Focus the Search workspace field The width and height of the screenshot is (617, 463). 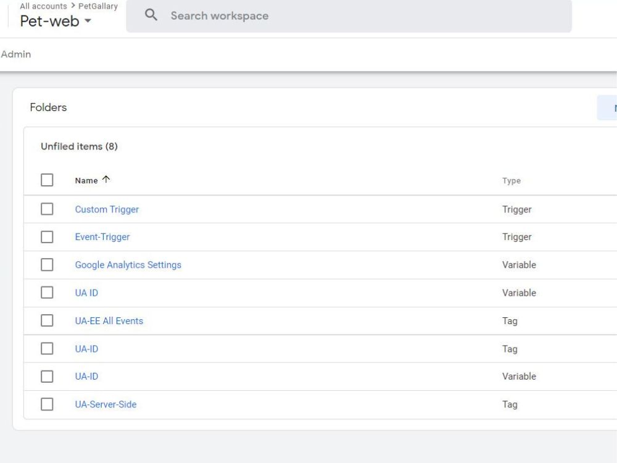point(349,16)
